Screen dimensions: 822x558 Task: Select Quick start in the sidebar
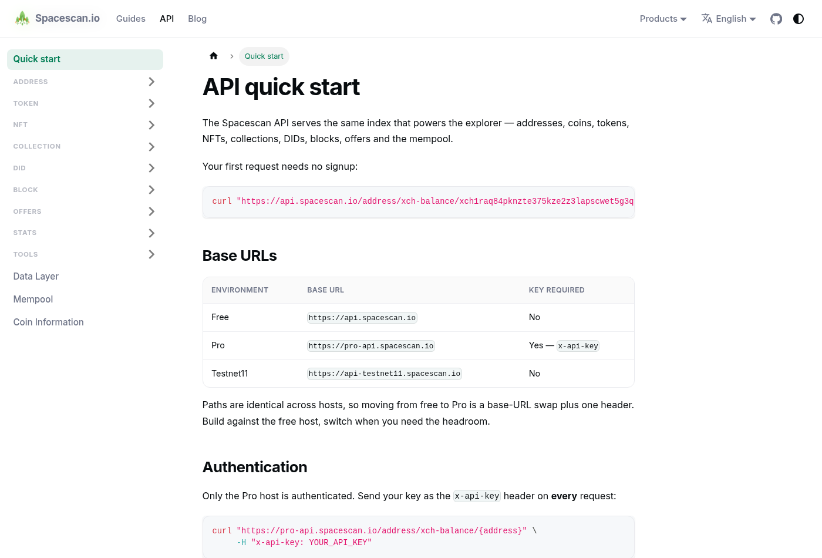click(85, 59)
